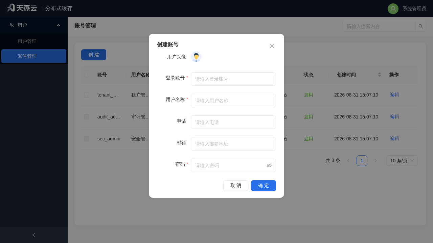The width and height of the screenshot is (433, 243).
Task: Check the sec_admin row checkbox
Action: [x=87, y=139]
